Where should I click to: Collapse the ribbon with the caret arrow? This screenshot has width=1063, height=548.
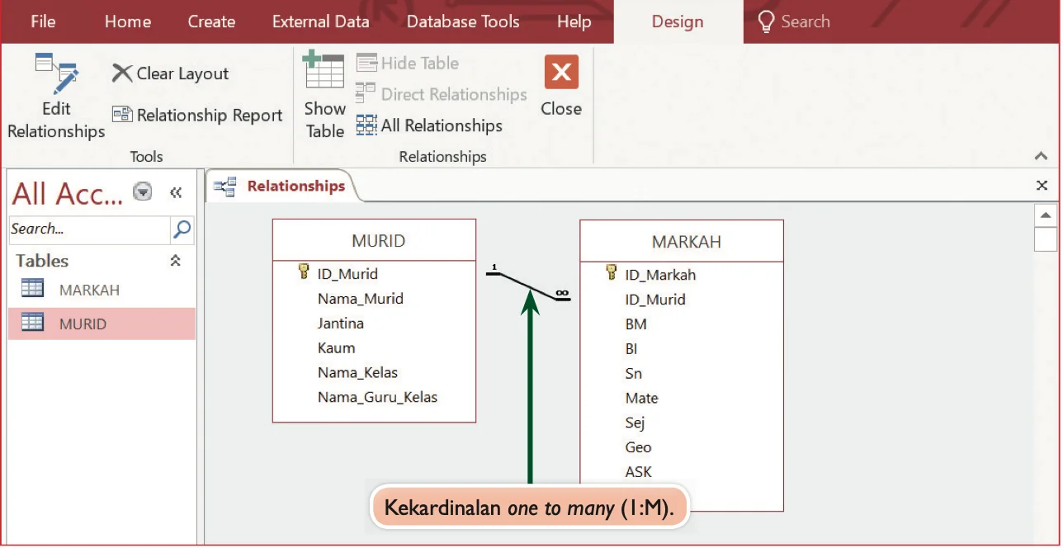[x=1041, y=156]
